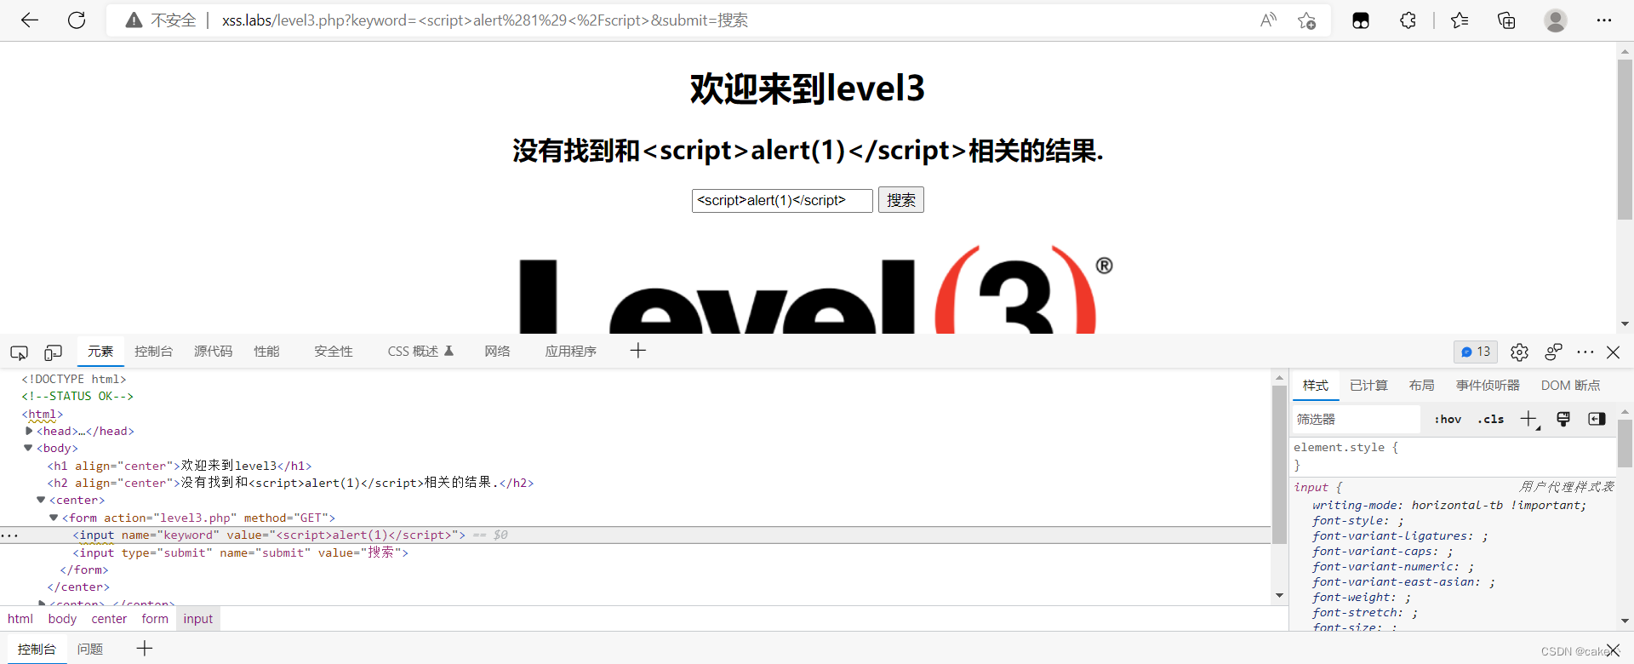
Task: Add this page to favorites
Action: coord(1307,20)
